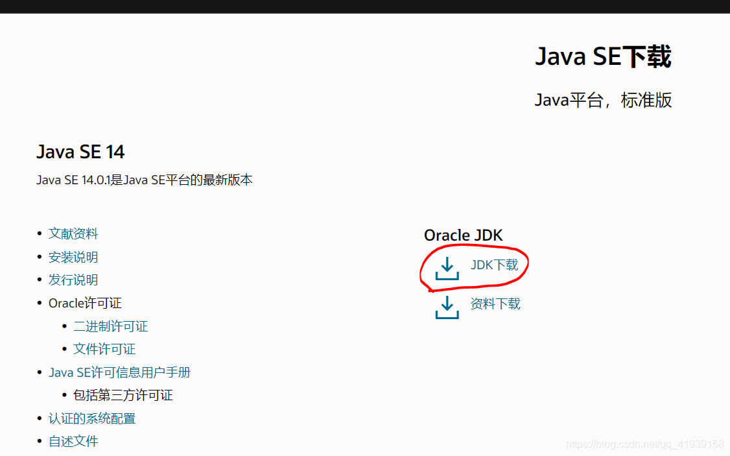The image size is (730, 456).
Task: Click the Oracle JDK heading
Action: (464, 235)
